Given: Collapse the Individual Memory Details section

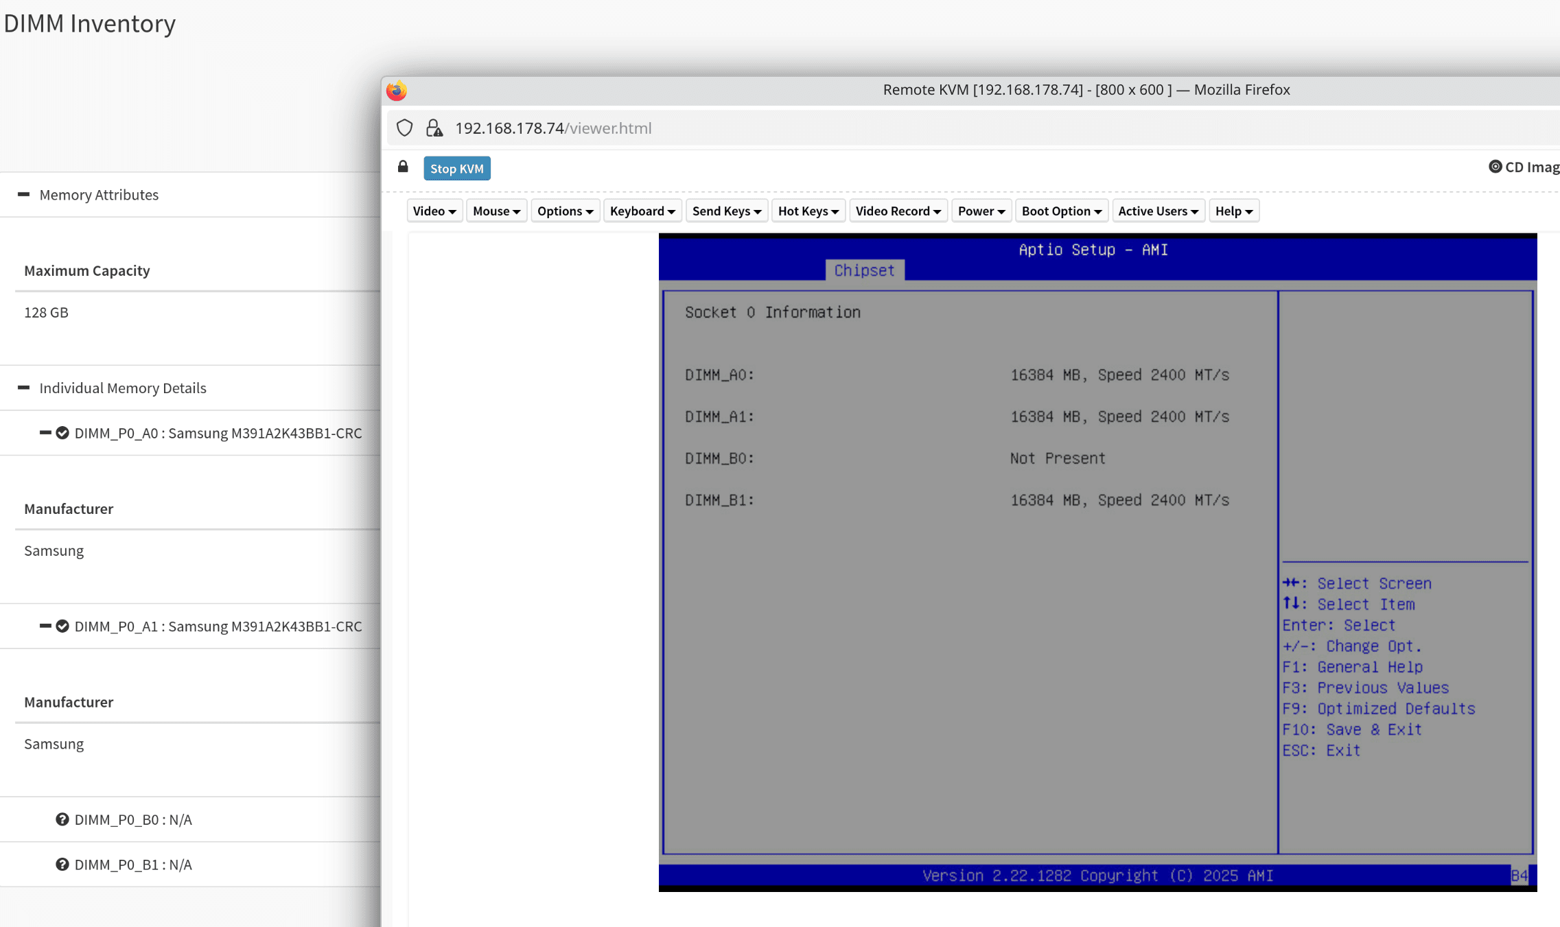Looking at the screenshot, I should pyautogui.click(x=24, y=388).
